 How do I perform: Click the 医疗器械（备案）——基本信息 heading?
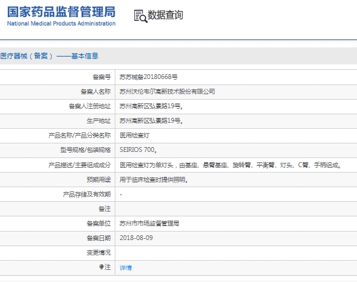pyautogui.click(x=49, y=56)
